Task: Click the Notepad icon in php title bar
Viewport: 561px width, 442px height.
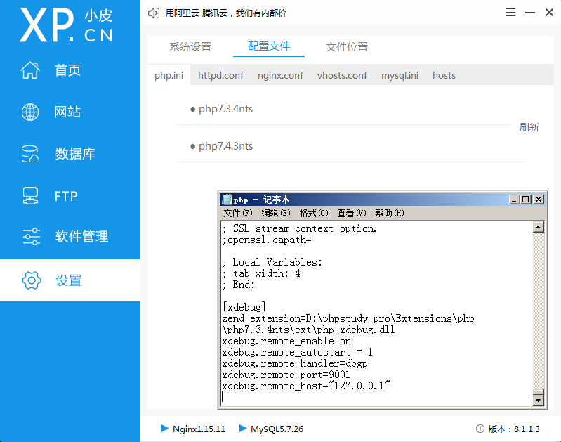Action: [x=227, y=200]
